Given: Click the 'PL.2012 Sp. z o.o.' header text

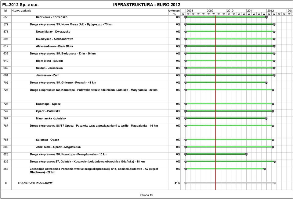Looking at the screenshot, I should (20, 5).
